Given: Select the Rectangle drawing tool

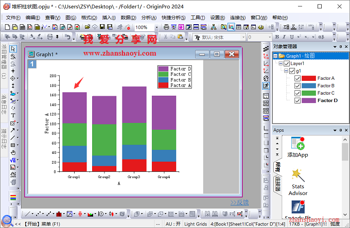Looking at the screenshot, I should tap(13, 145).
